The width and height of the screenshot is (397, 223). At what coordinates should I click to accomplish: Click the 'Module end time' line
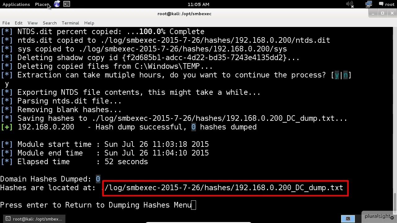tap(105, 153)
